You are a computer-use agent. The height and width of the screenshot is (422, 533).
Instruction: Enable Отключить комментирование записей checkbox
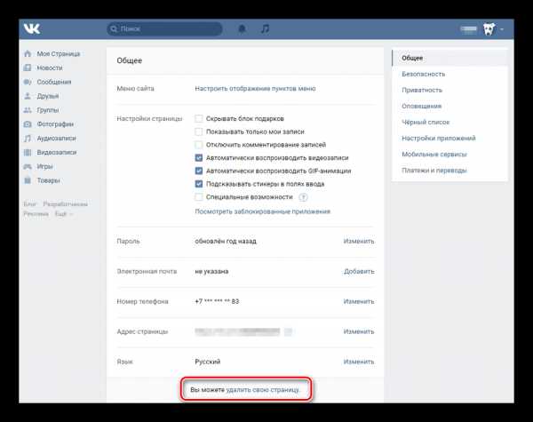pyautogui.click(x=198, y=145)
